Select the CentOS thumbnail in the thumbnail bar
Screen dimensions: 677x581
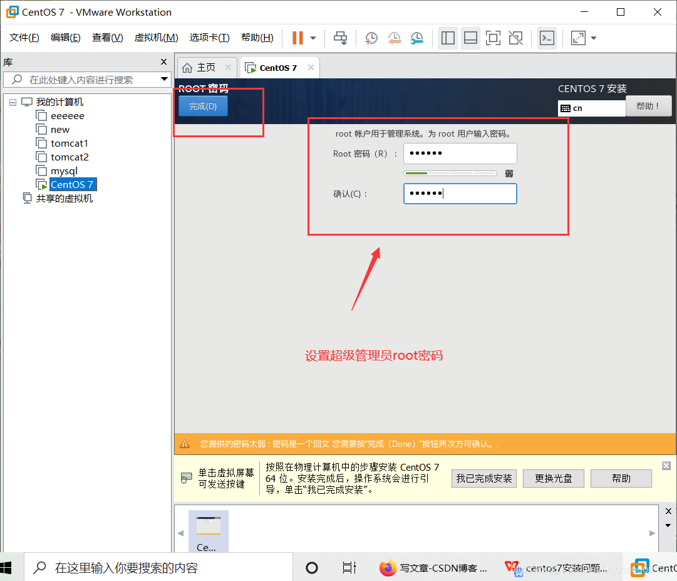click(x=209, y=531)
